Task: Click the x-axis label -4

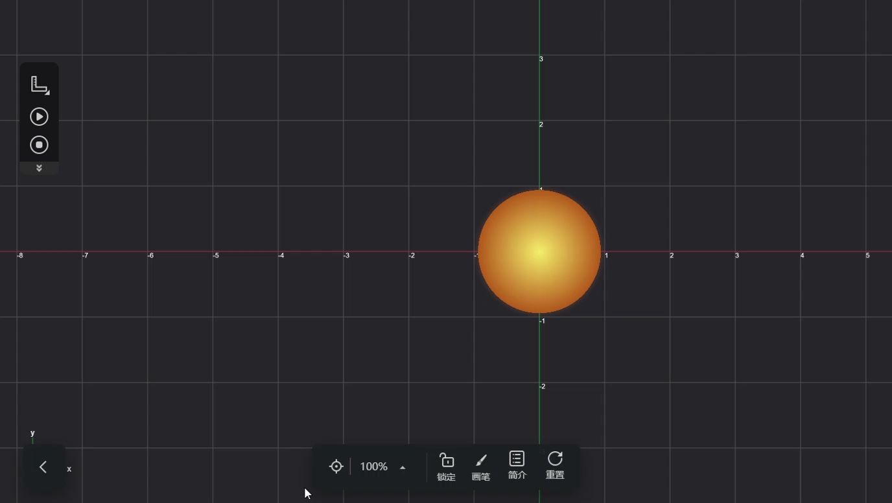Action: 281,255
